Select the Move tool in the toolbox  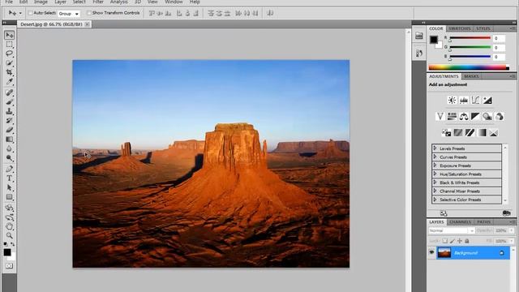click(x=9, y=35)
